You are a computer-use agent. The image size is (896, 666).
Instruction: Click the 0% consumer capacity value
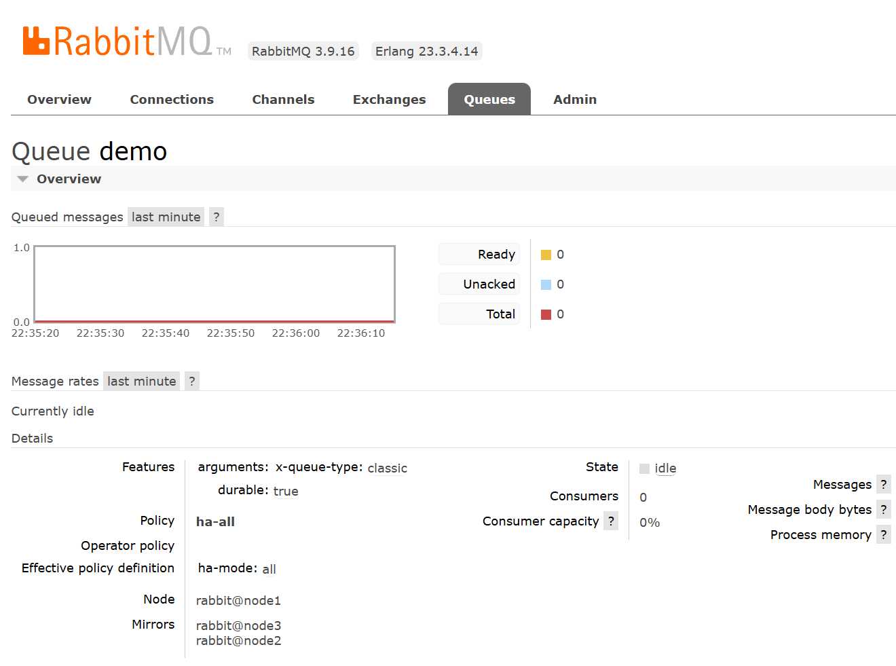[650, 522]
